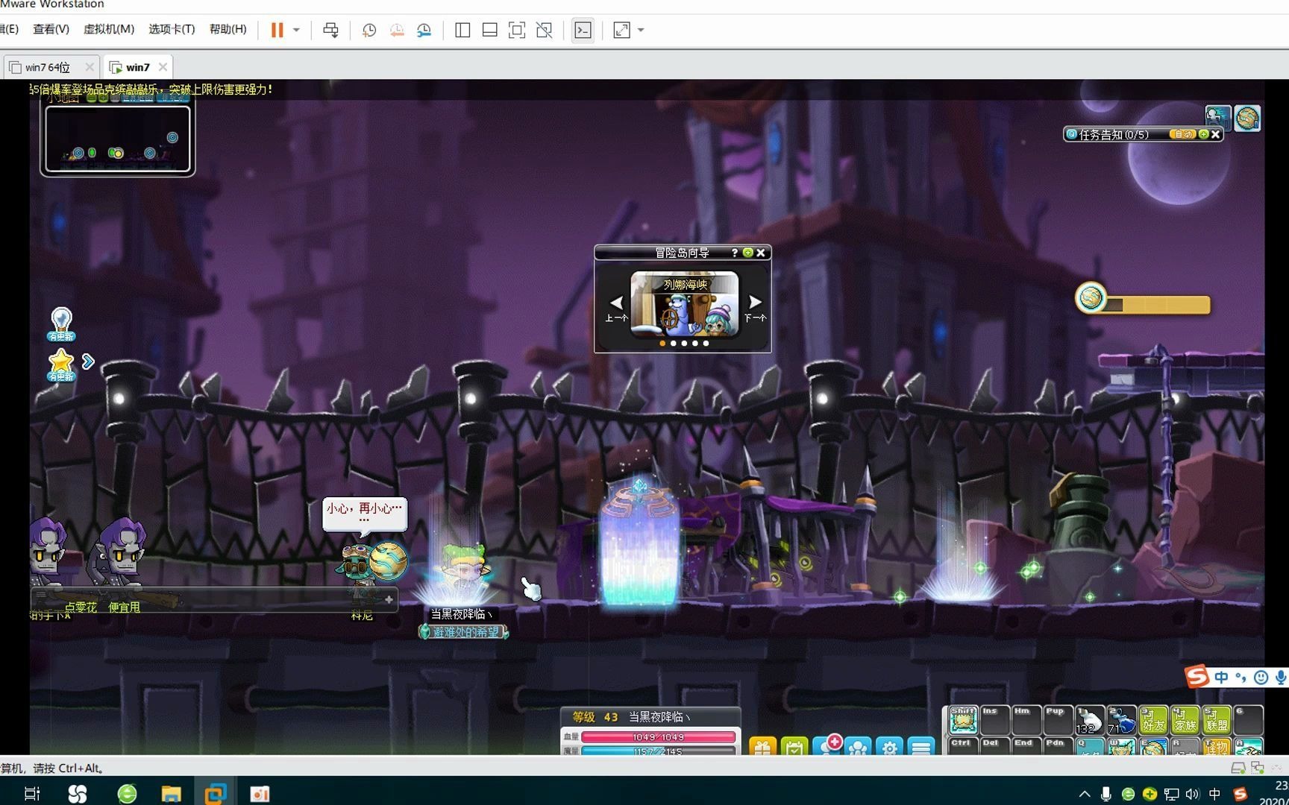Close the 冒险岛向导 guide window
The image size is (1289, 805).
tap(761, 253)
